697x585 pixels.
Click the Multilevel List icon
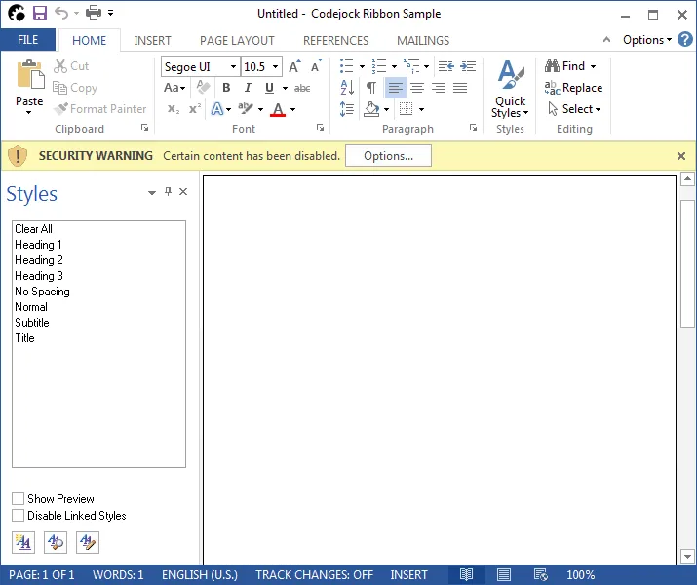(410, 66)
